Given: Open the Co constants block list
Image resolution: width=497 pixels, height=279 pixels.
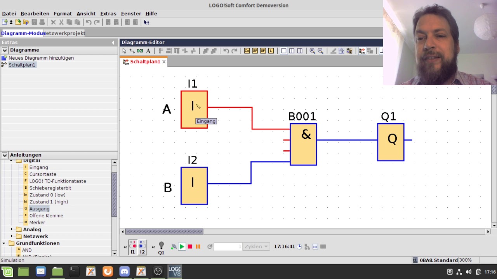Looking at the screenshot, I should tap(247, 51).
